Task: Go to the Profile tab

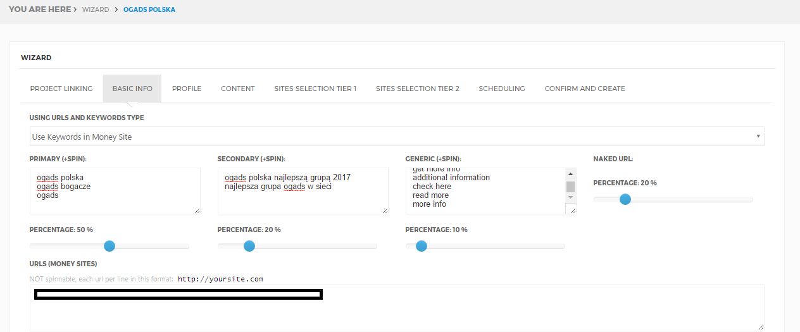Action: pos(187,89)
